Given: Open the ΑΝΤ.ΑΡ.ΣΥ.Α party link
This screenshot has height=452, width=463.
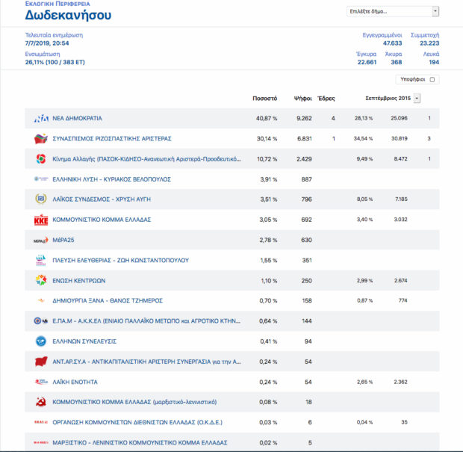Looking at the screenshot, I should tap(146, 362).
